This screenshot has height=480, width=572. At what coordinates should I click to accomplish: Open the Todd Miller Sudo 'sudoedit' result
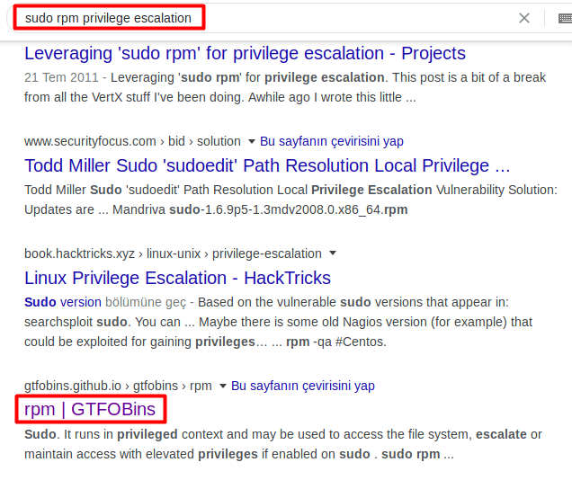point(267,165)
